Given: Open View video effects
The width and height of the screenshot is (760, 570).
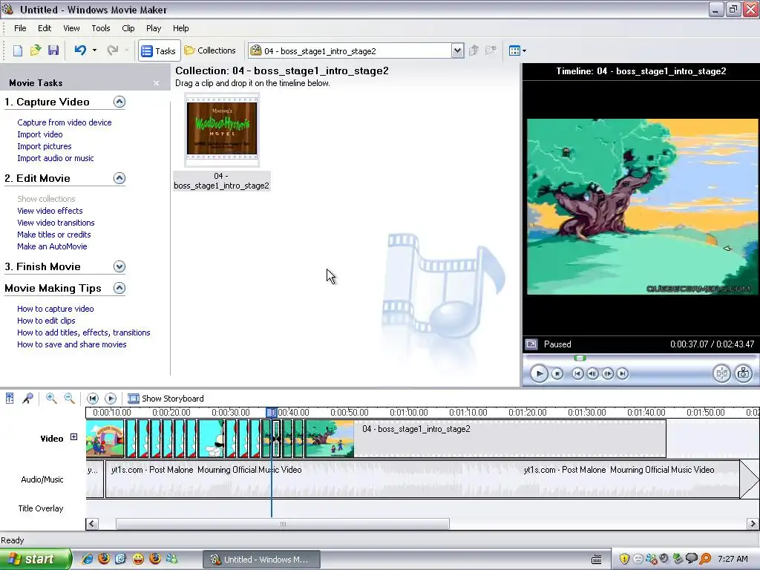Looking at the screenshot, I should tap(50, 211).
